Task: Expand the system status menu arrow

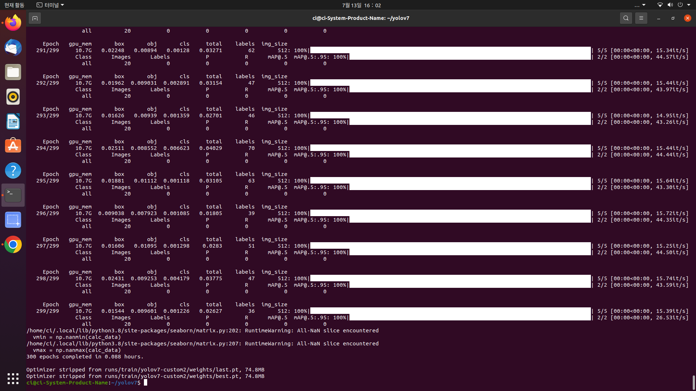Action: (x=689, y=5)
